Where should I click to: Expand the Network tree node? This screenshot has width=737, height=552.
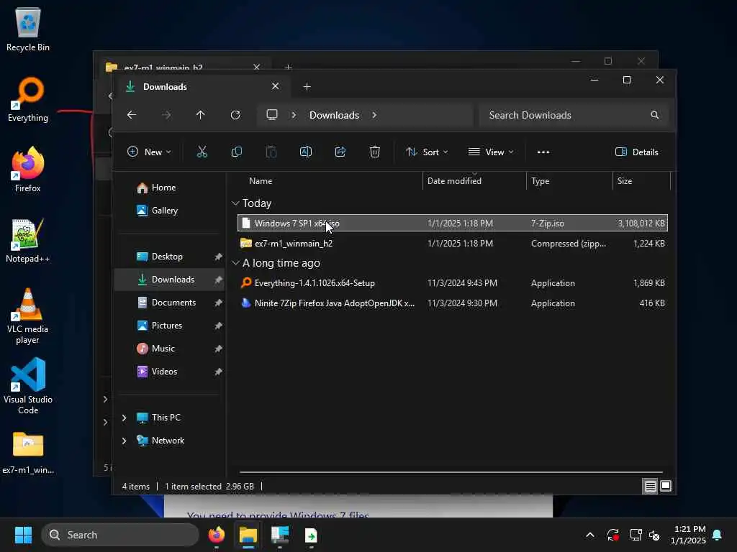click(124, 441)
